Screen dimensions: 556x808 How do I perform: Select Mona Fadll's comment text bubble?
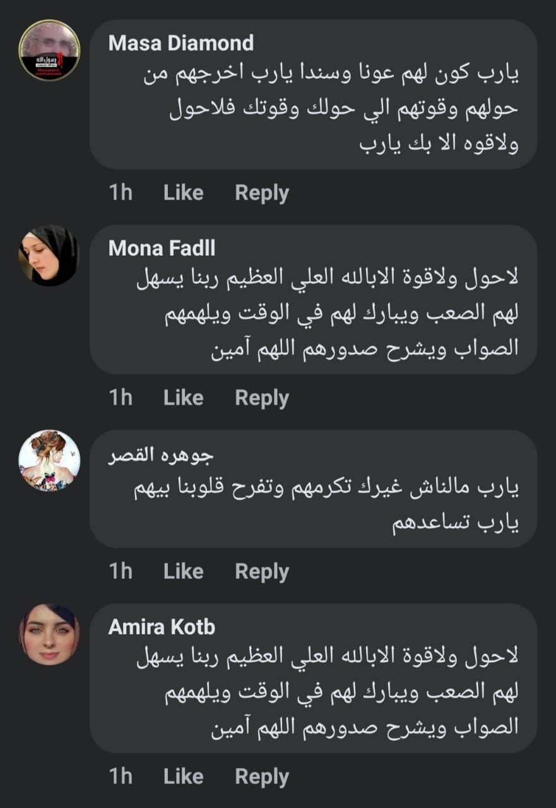[x=328, y=316]
